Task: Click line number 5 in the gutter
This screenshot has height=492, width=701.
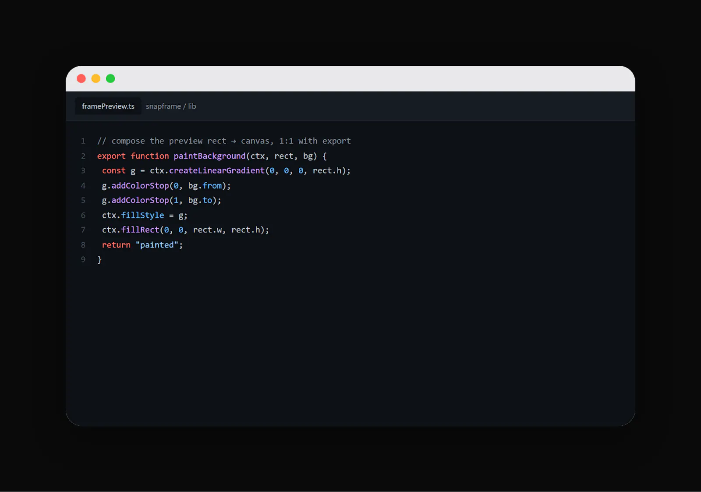Action: pyautogui.click(x=83, y=200)
